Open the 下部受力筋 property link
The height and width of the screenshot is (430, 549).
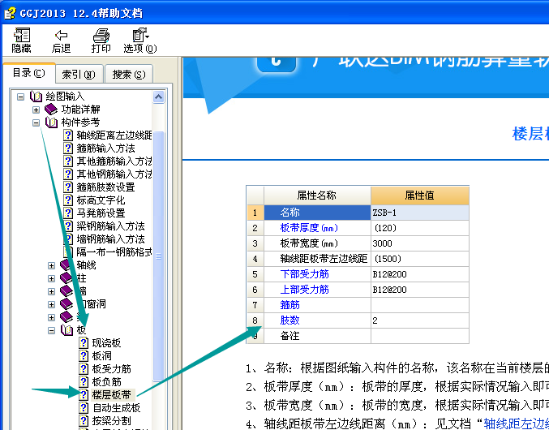[x=305, y=274]
